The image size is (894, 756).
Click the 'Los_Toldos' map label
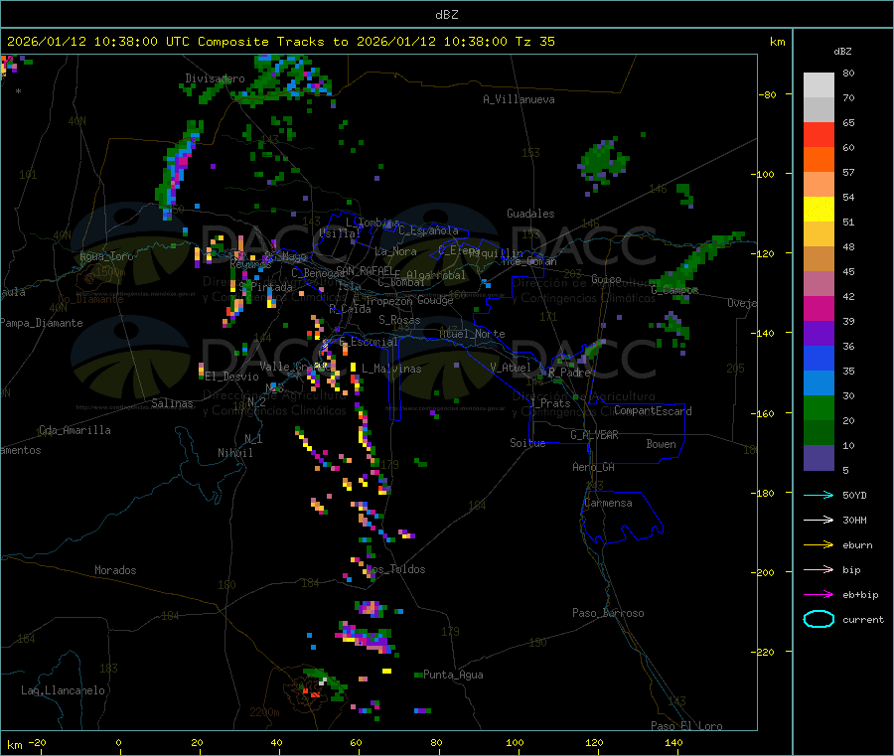coord(395,569)
